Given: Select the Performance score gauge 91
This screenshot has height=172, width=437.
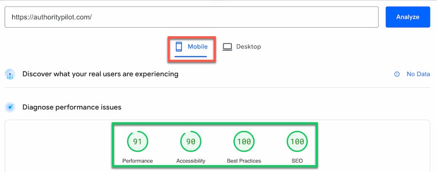Looking at the screenshot, I should (137, 142).
